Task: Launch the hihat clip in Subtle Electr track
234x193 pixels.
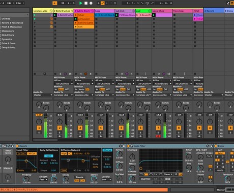Action: [76, 15]
